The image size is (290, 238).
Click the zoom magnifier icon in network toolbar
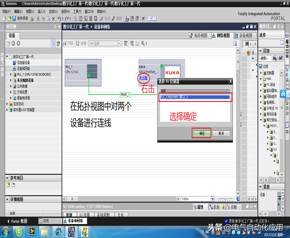click(143, 43)
